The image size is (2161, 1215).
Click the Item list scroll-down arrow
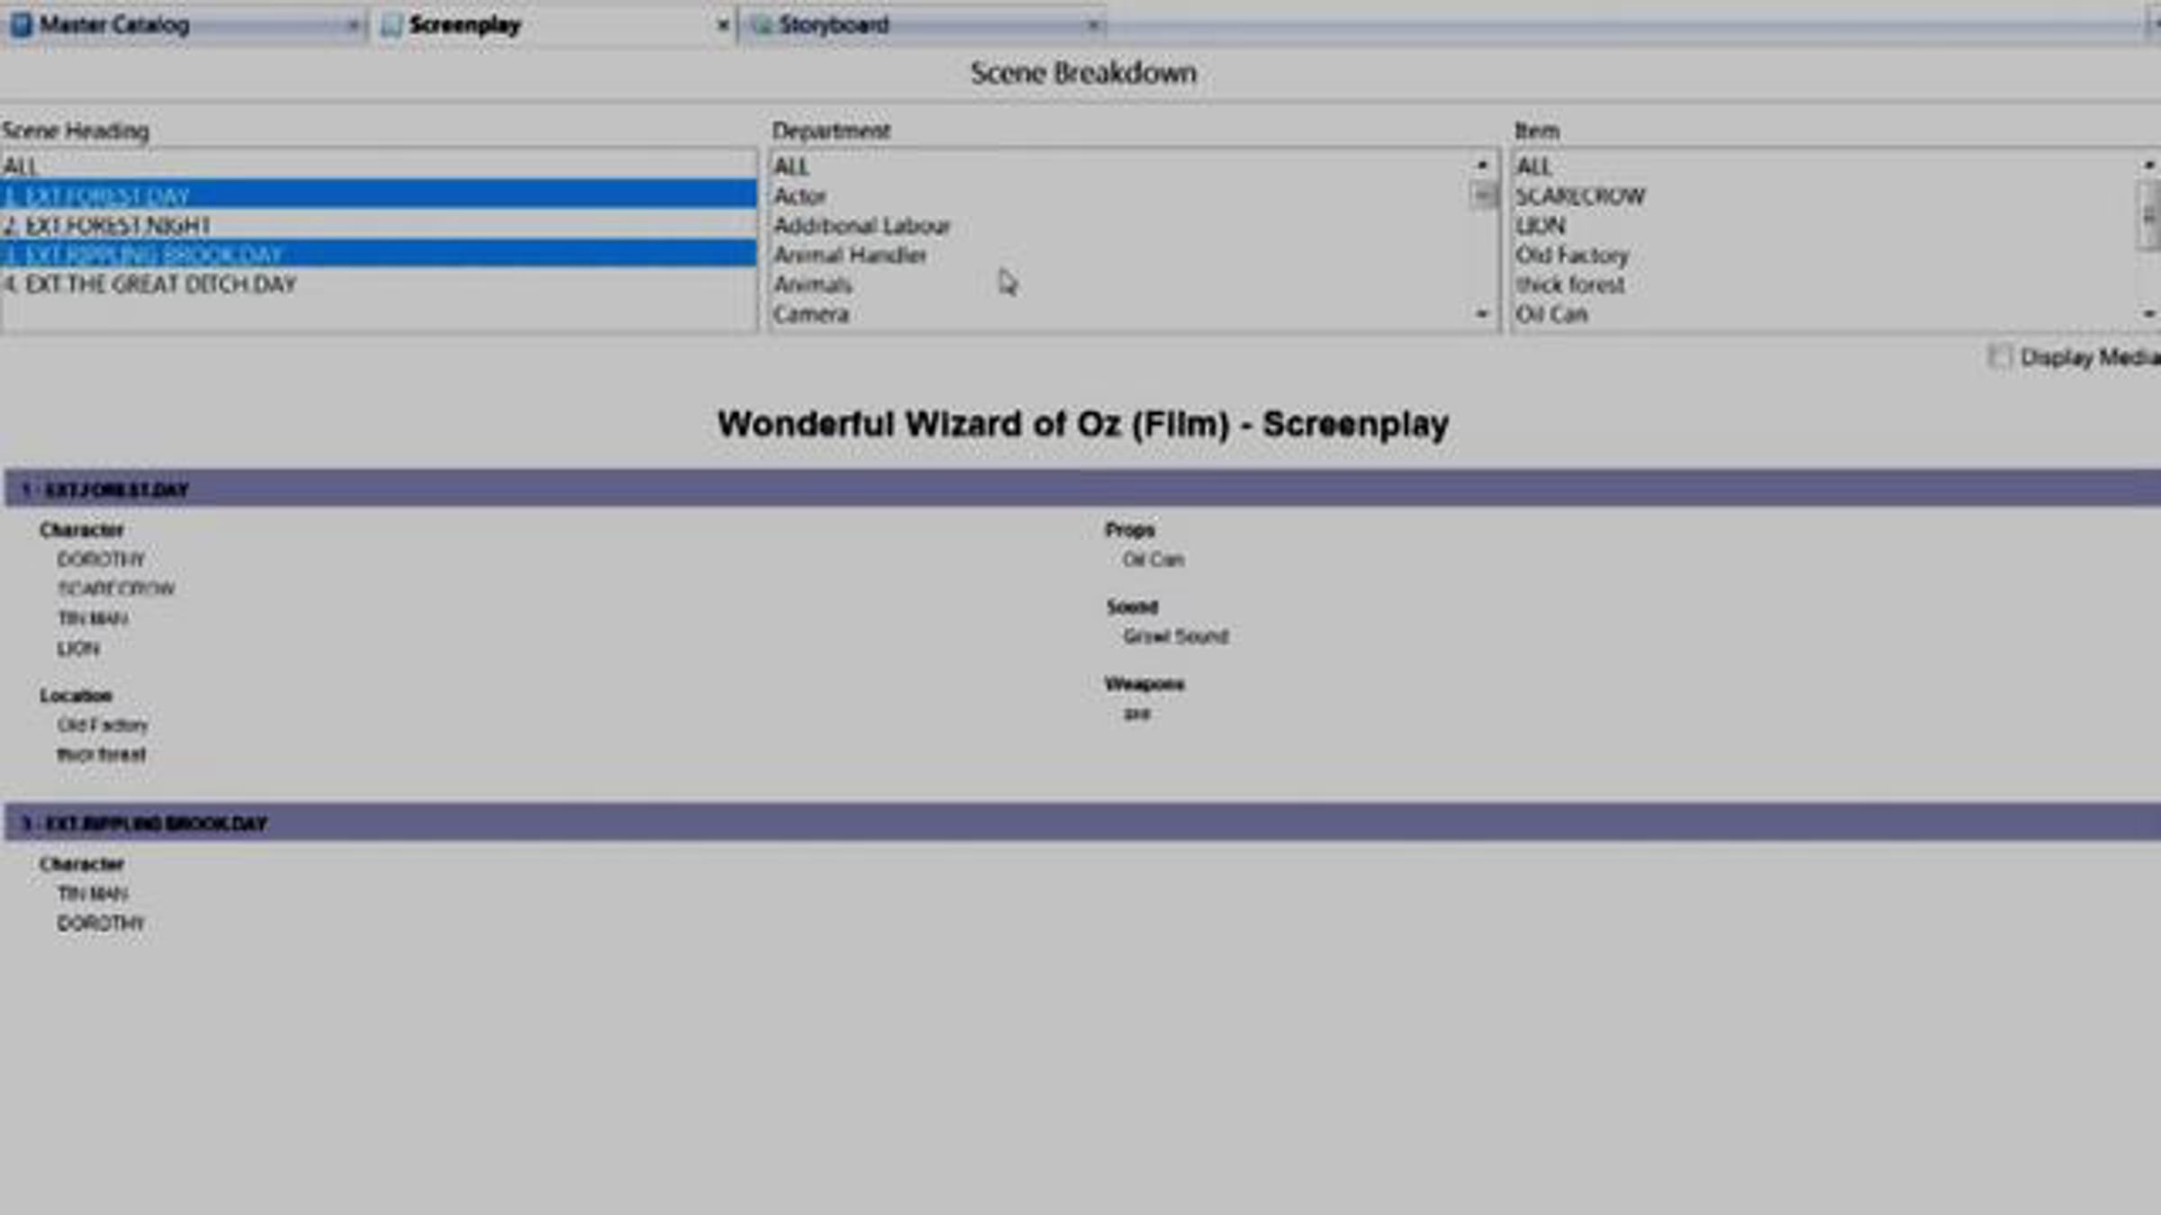coord(2149,314)
